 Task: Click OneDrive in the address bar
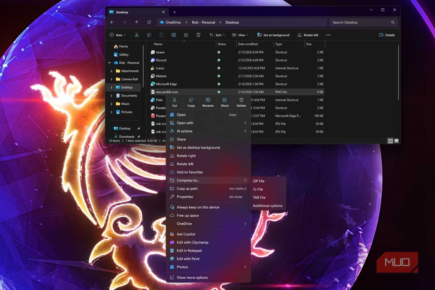coord(173,22)
